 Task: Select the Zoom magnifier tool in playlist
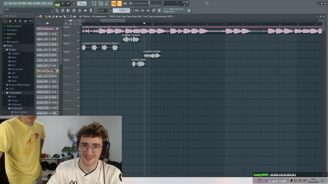point(71,17)
